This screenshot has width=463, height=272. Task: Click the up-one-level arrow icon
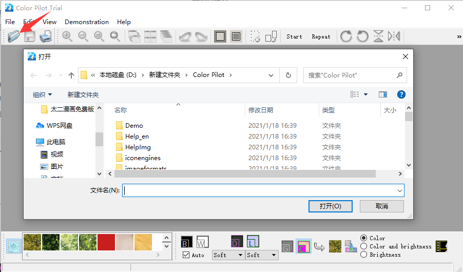71,75
